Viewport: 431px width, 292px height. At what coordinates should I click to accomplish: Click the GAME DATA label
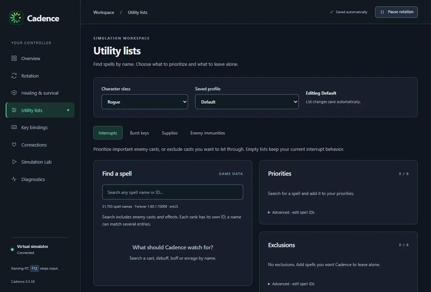tap(231, 174)
